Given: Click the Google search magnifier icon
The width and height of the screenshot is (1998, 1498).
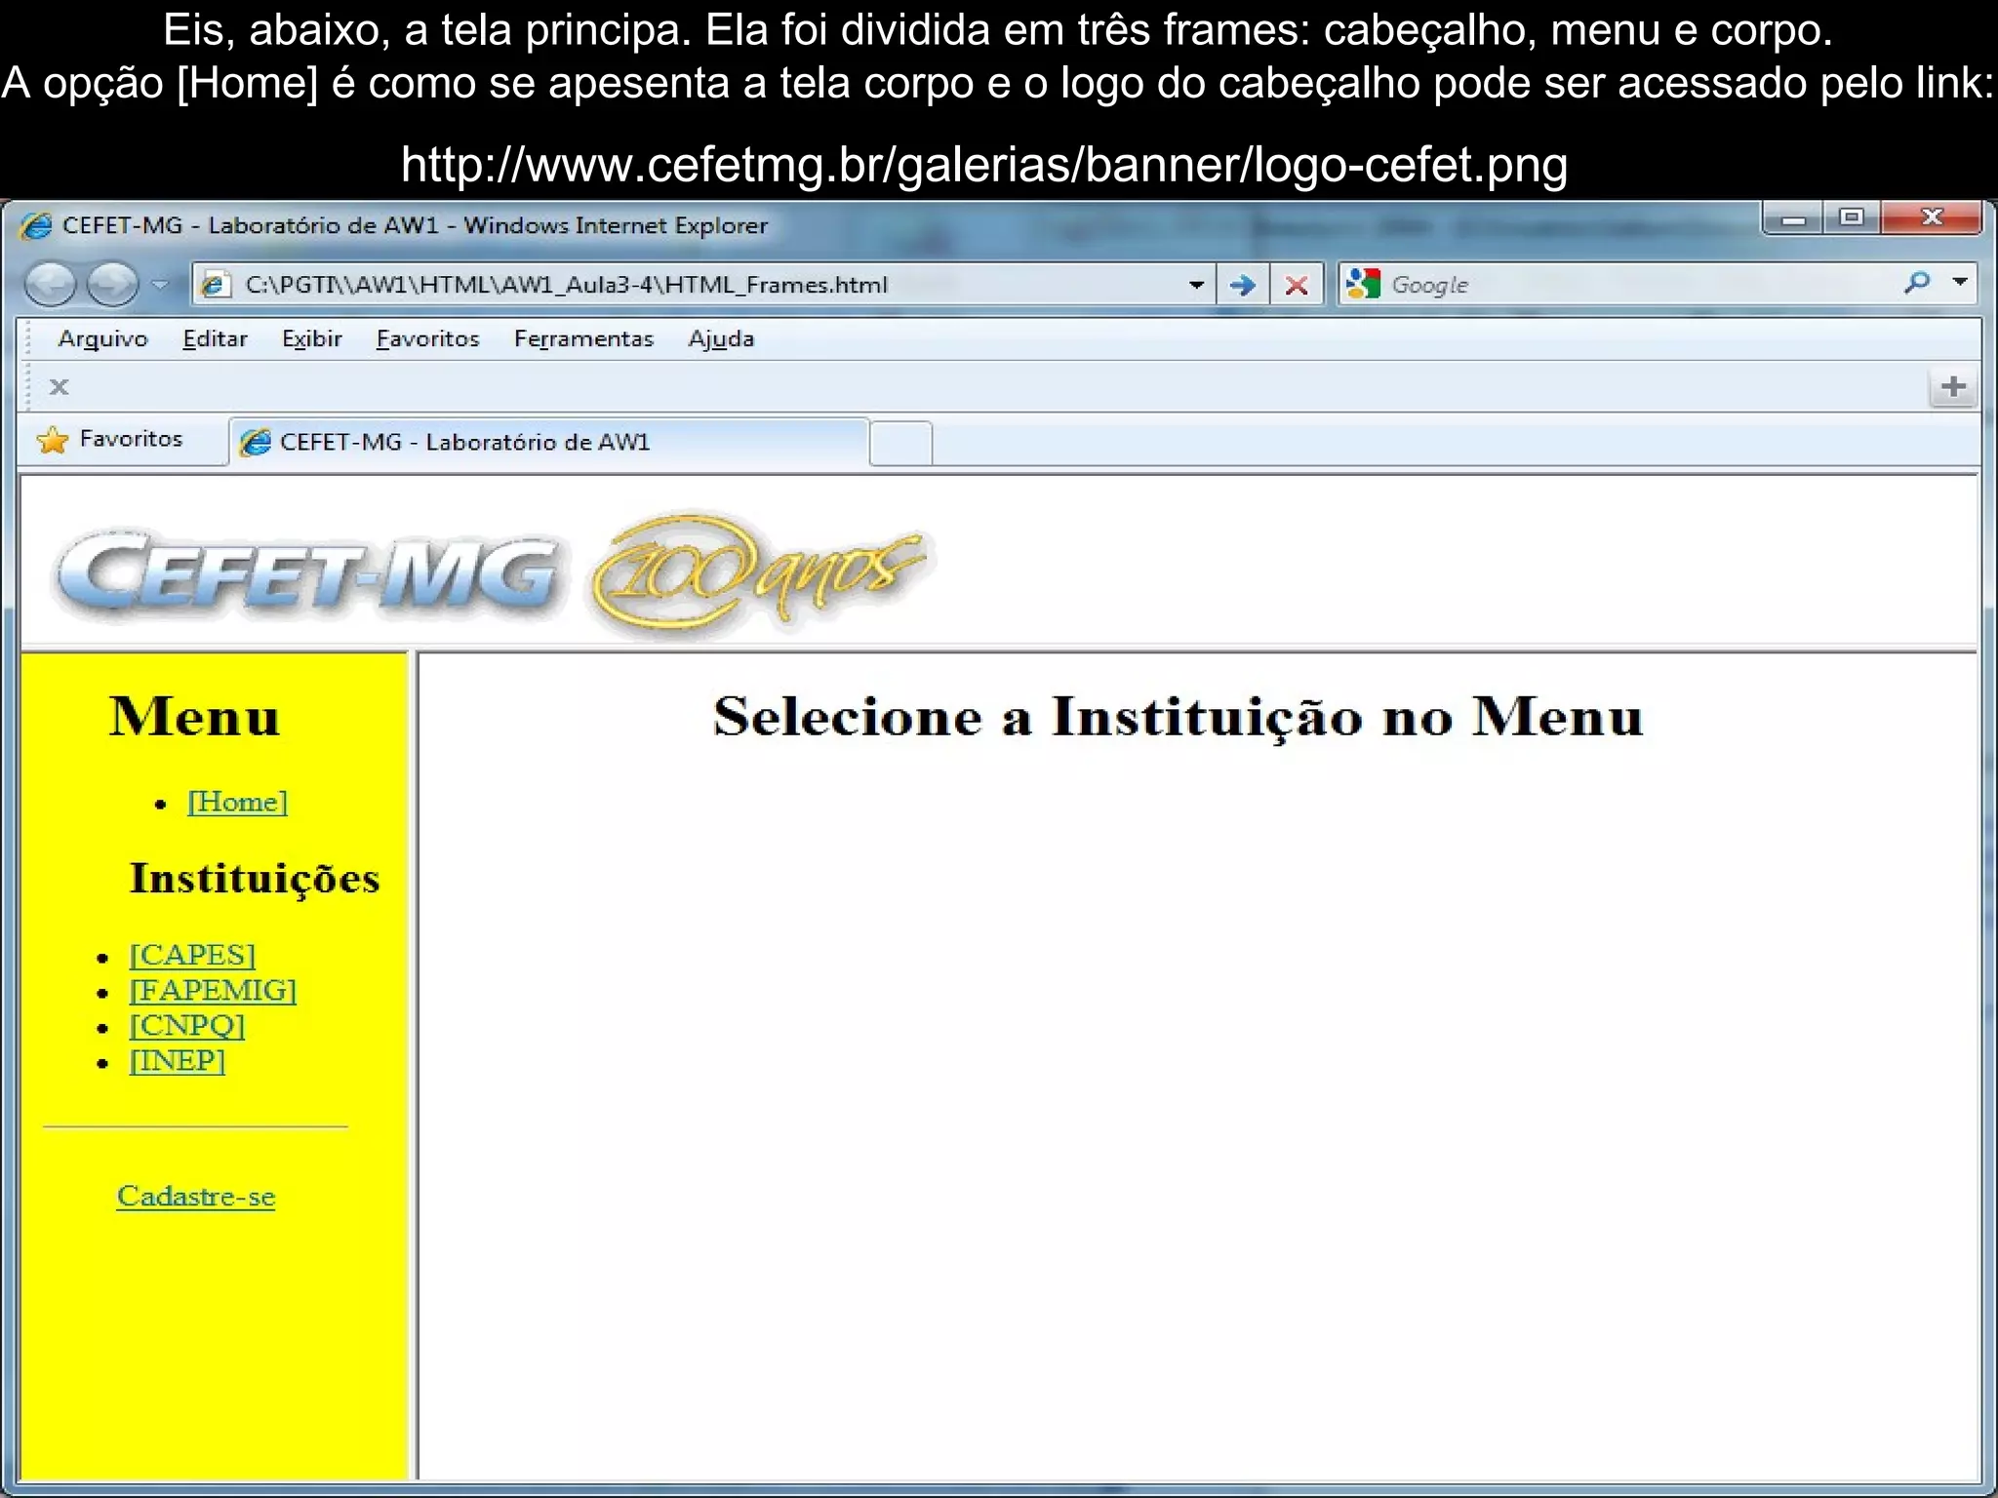Looking at the screenshot, I should point(1916,284).
